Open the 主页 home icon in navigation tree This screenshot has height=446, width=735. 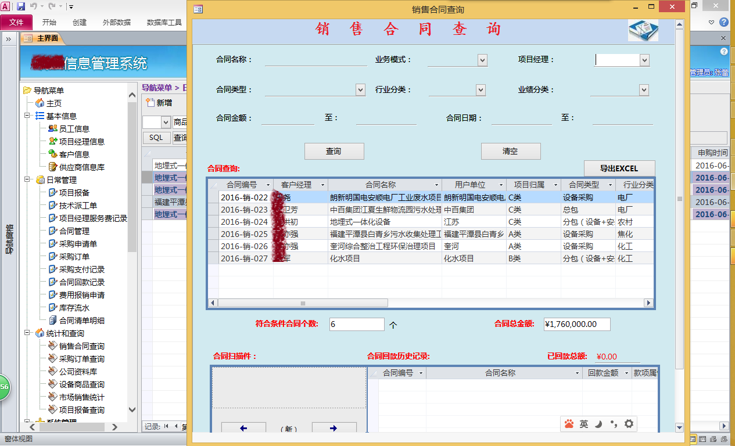point(40,103)
